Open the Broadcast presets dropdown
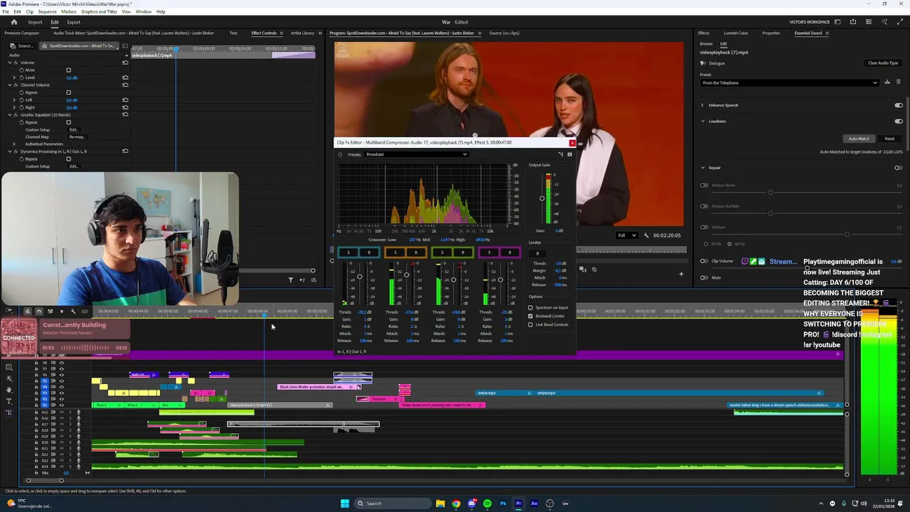The image size is (910, 512). [416, 154]
